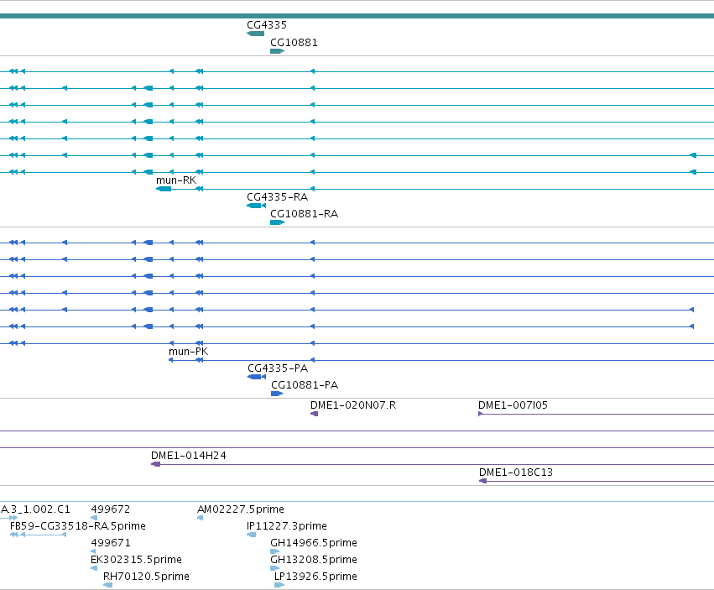Click the GH13208.5prime EST label

click(314, 560)
